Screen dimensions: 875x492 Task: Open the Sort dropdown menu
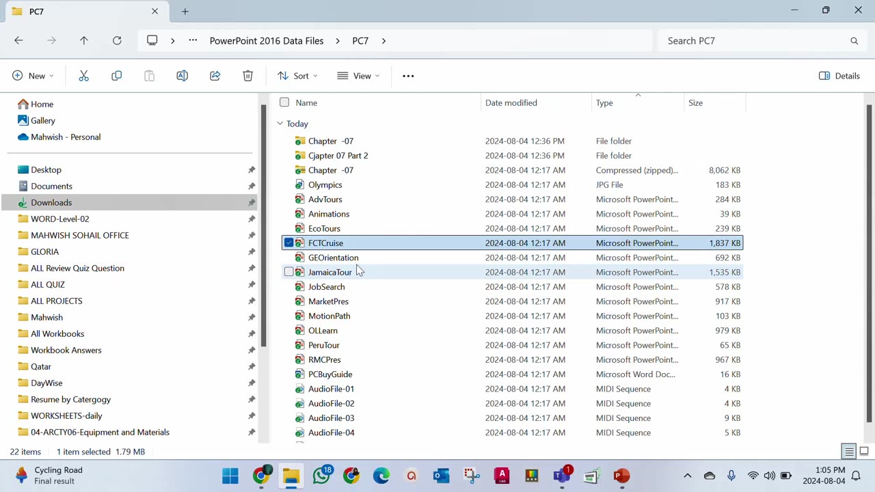(x=297, y=76)
